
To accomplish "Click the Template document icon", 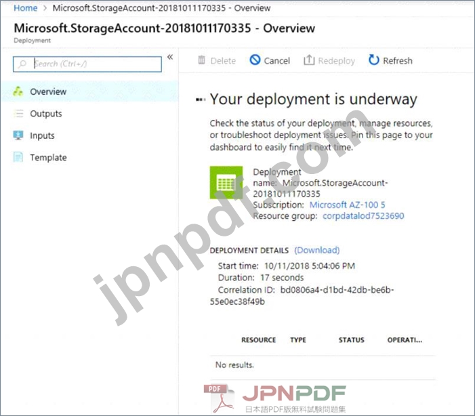I will point(18,157).
